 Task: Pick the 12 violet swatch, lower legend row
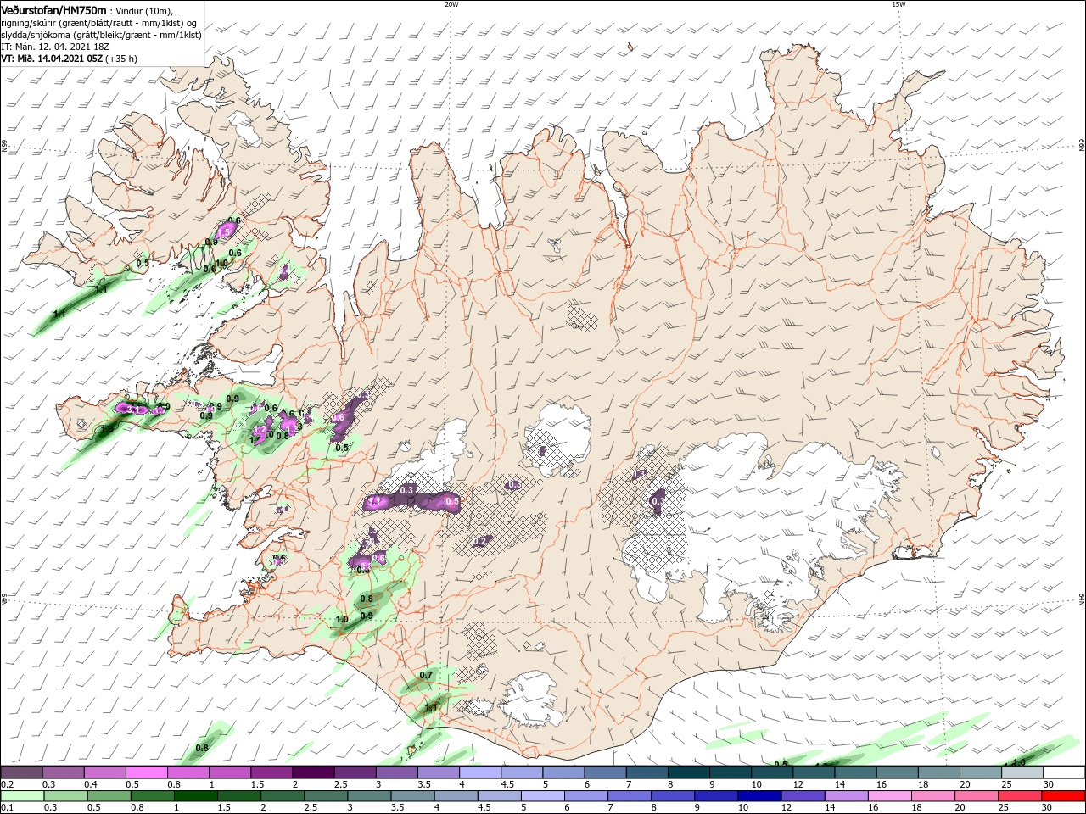click(803, 796)
